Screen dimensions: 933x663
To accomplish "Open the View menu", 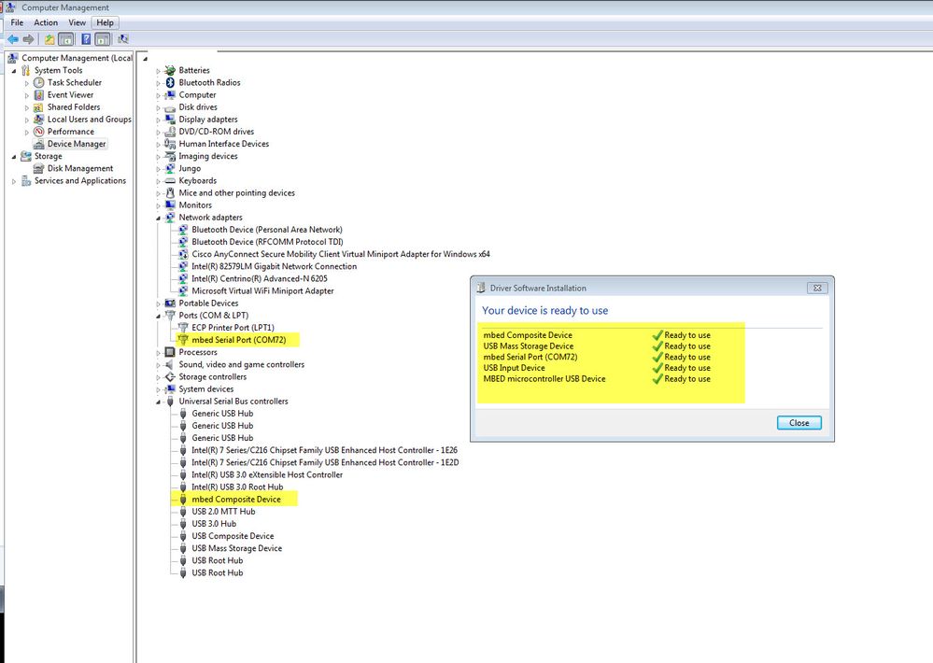I will tap(77, 22).
